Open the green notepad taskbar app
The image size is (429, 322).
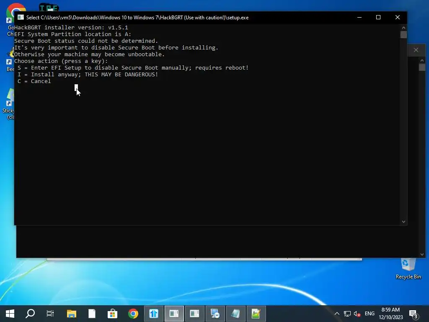point(256,314)
